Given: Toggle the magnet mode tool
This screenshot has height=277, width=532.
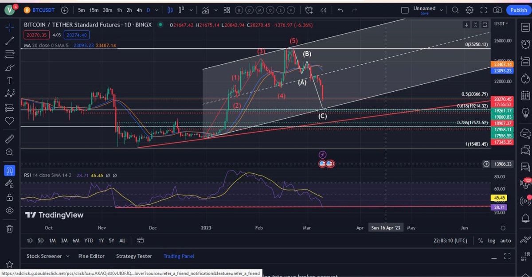Looking at the screenshot, I should coord(9,170).
